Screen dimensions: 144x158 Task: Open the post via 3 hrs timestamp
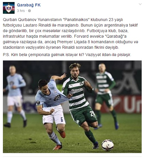[21, 11]
